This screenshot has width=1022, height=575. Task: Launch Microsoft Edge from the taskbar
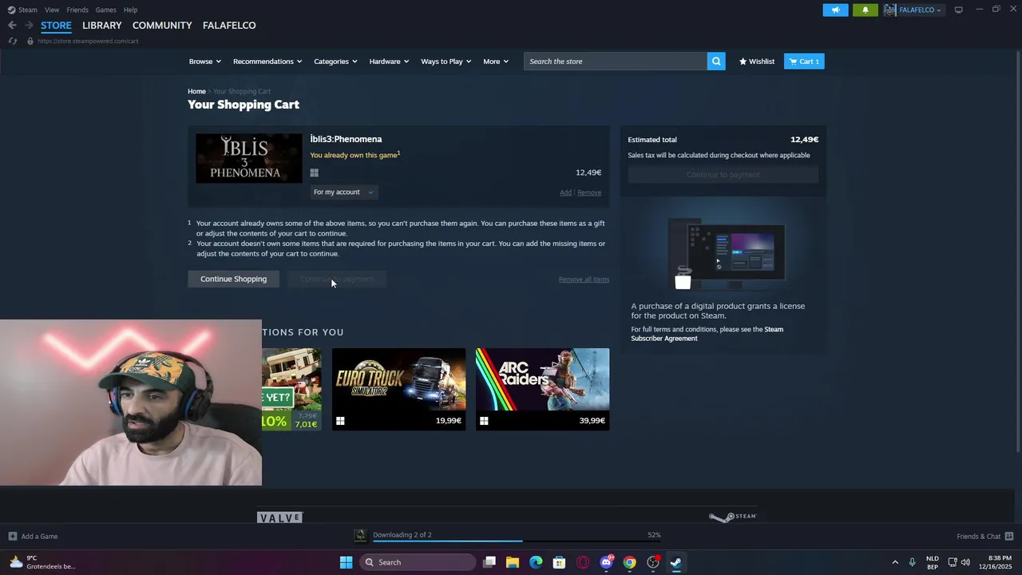[536, 562]
